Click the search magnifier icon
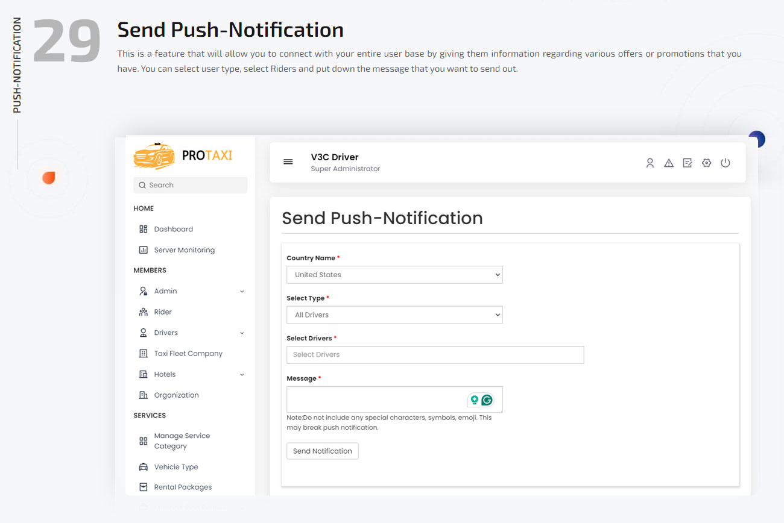 click(142, 185)
